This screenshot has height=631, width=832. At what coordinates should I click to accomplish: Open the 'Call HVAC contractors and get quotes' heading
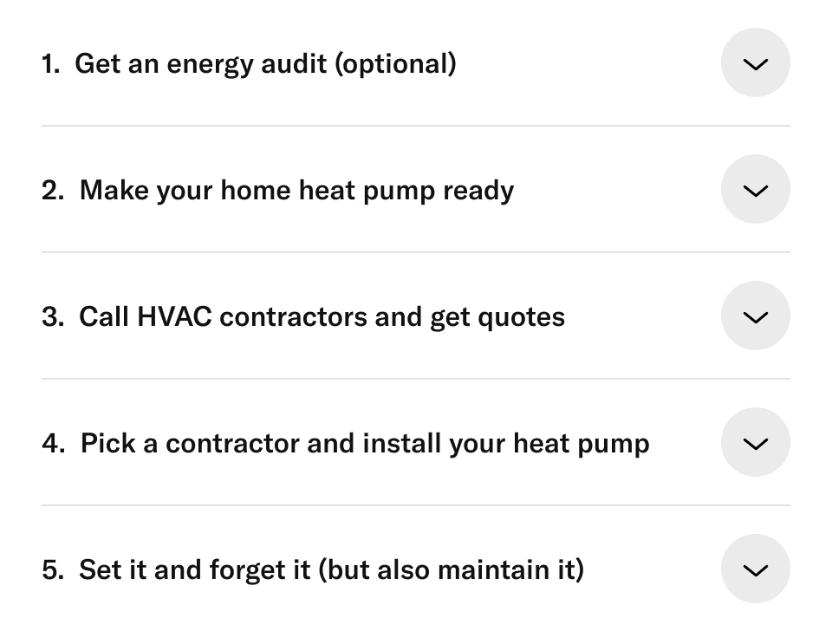pyautogui.click(x=322, y=316)
